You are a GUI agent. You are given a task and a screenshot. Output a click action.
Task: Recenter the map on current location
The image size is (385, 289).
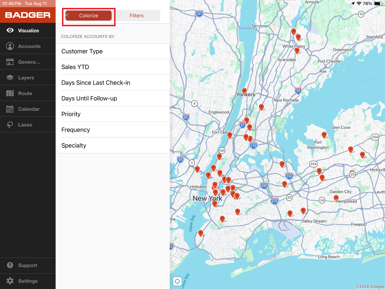177,281
